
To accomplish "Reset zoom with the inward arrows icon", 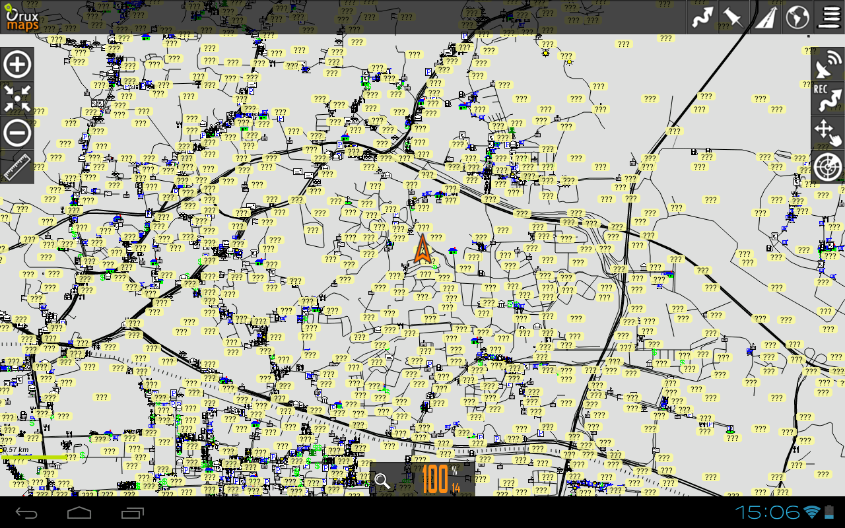I will [17, 98].
